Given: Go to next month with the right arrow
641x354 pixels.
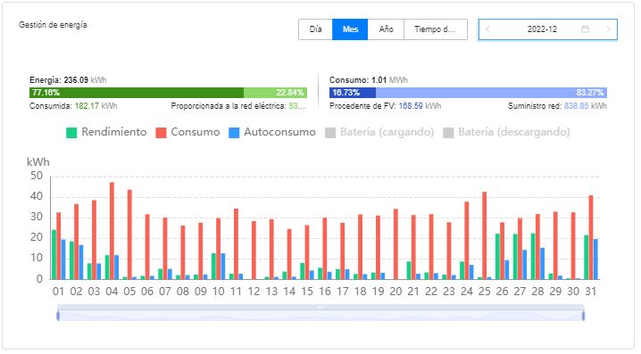Looking at the screenshot, I should 608,29.
